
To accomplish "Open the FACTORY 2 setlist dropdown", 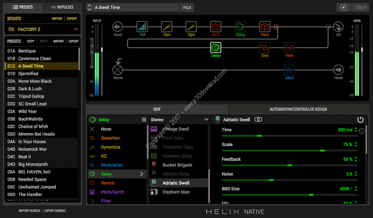I will point(43,29).
